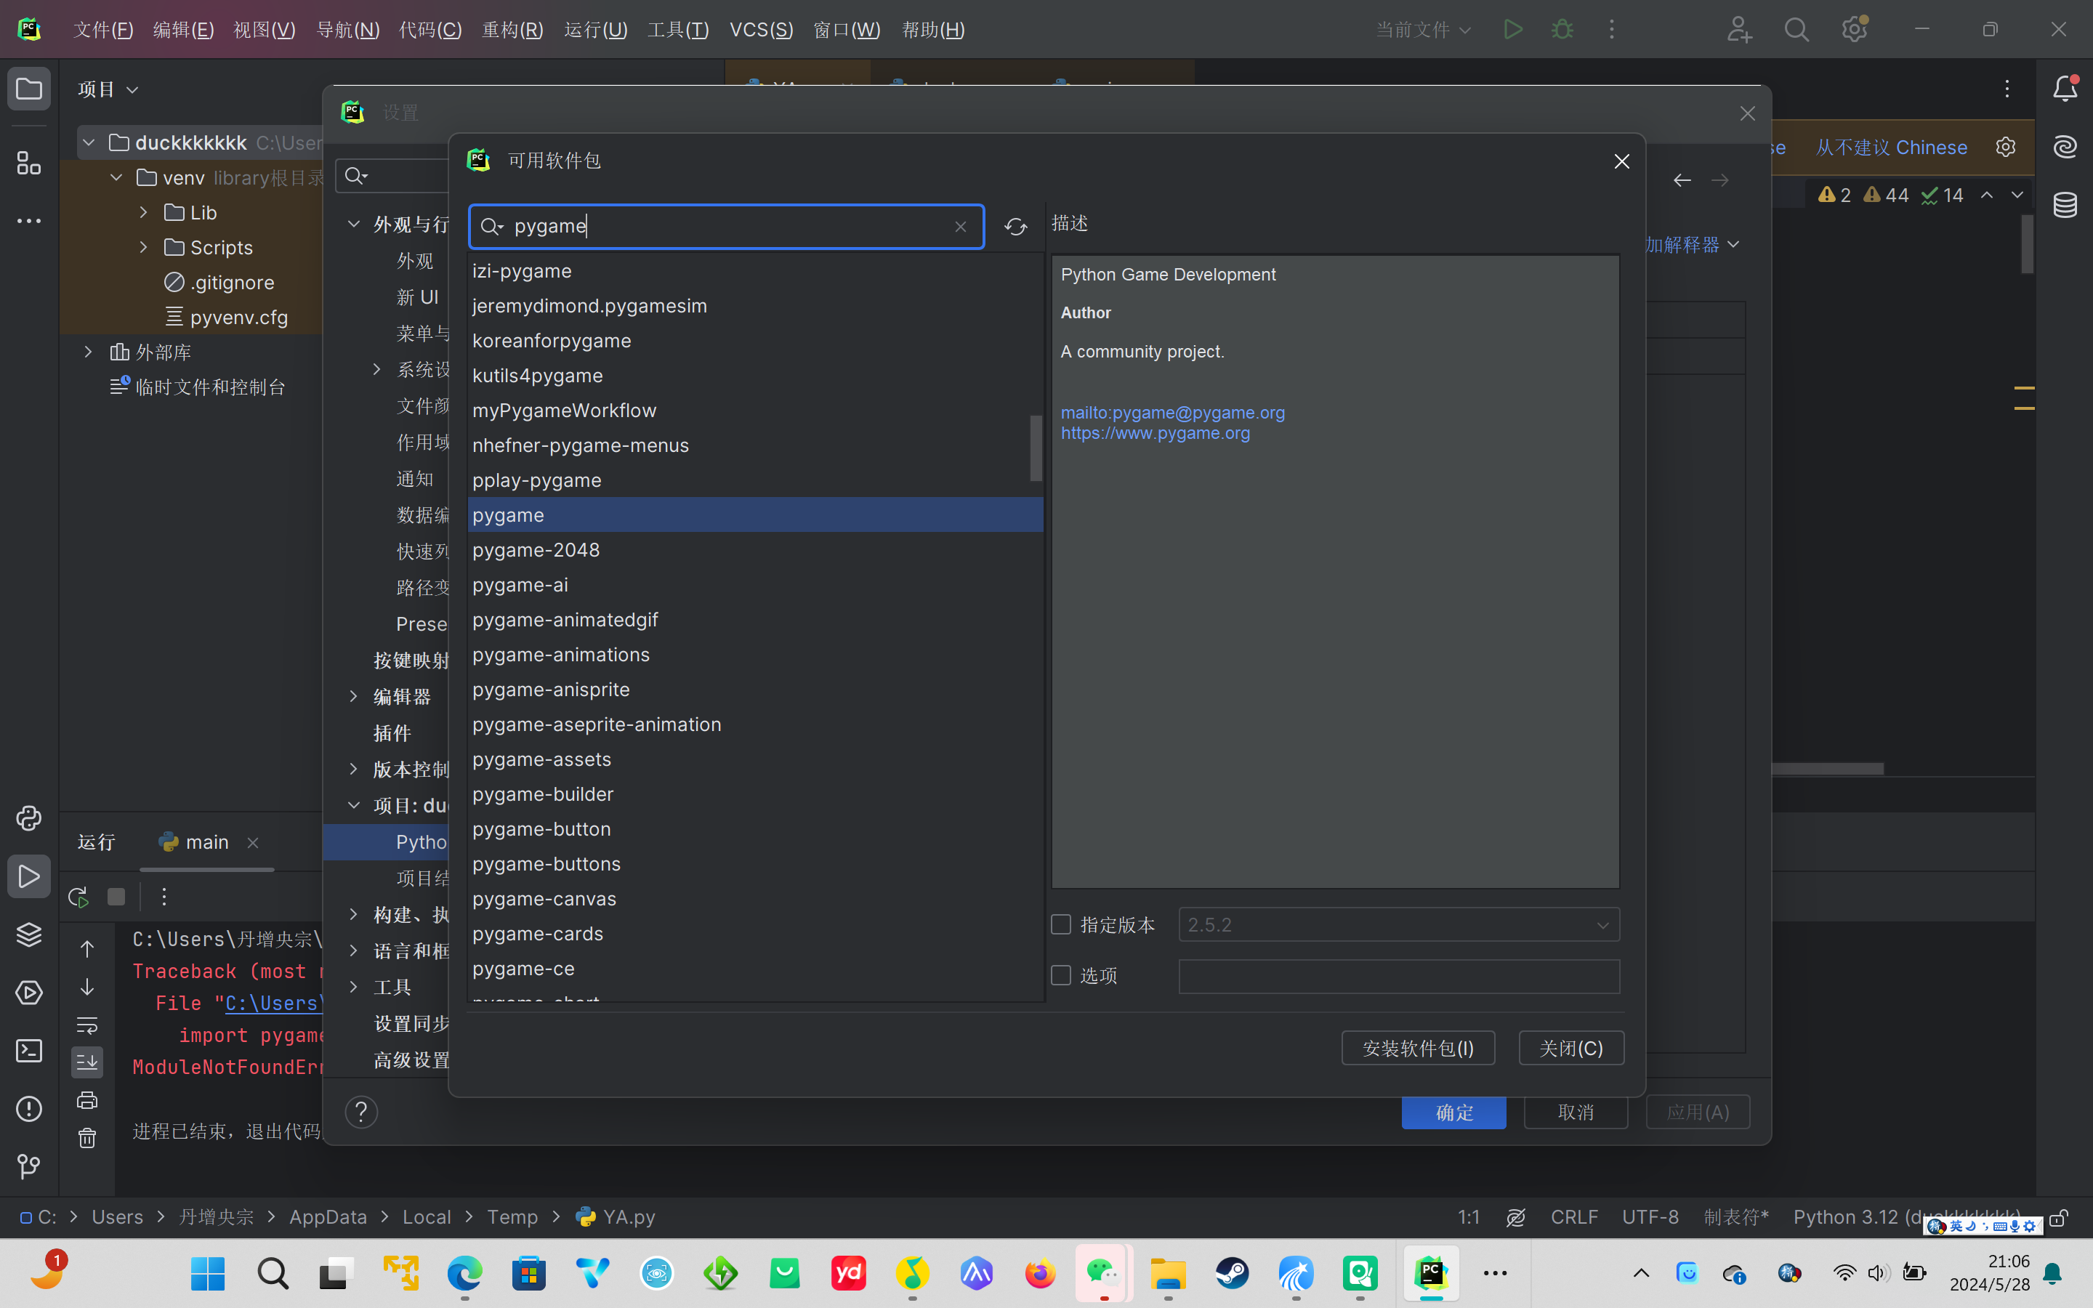Click the 安装软件包(I) button
The image size is (2093, 1308).
tap(1418, 1048)
